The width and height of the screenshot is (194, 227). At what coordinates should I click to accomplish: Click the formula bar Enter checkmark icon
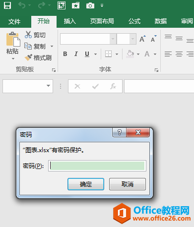pyautogui.click(x=95, y=86)
